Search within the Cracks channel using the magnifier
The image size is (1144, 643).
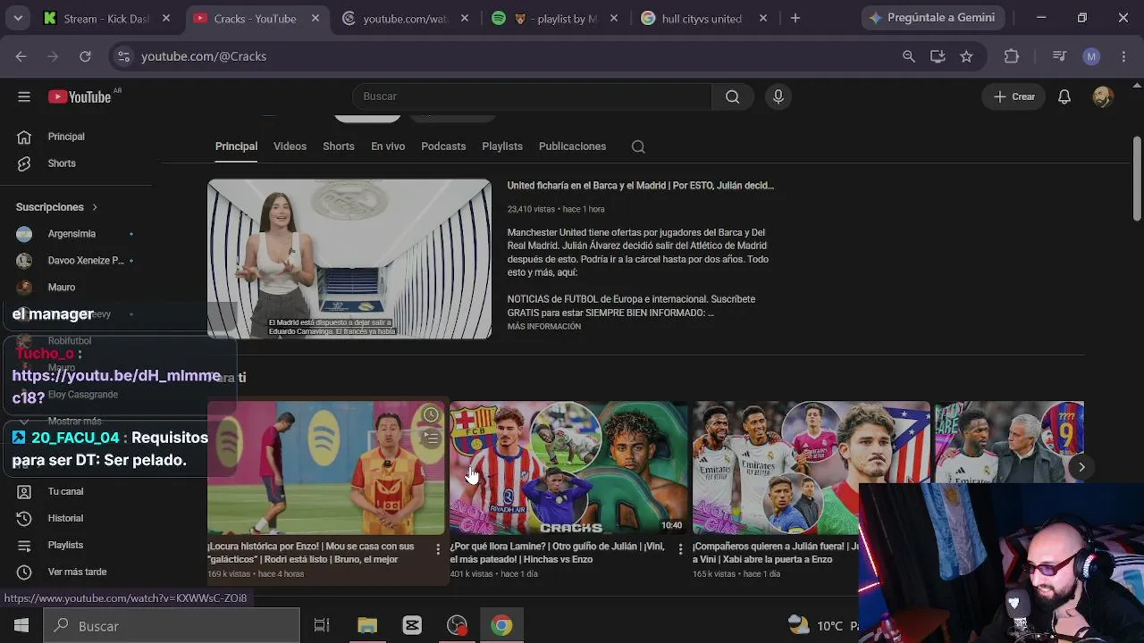click(x=638, y=146)
